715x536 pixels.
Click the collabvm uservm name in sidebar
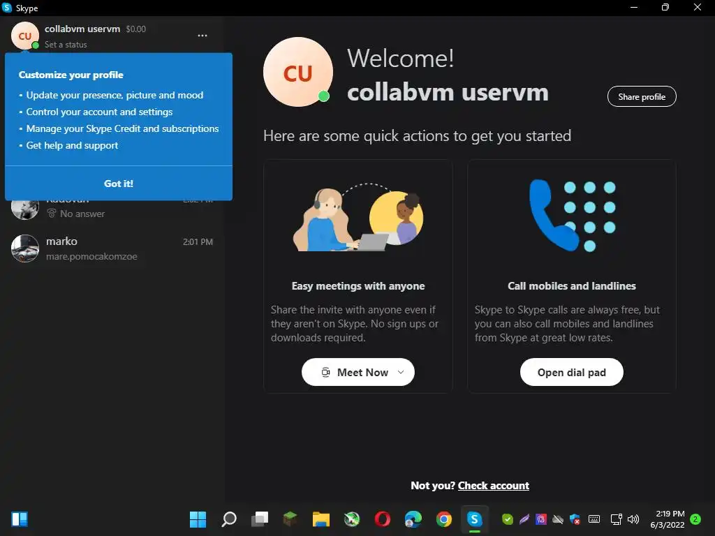click(82, 29)
